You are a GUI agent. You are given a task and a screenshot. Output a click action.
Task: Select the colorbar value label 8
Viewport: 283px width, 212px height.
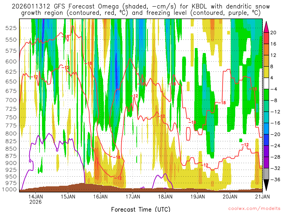272,67
